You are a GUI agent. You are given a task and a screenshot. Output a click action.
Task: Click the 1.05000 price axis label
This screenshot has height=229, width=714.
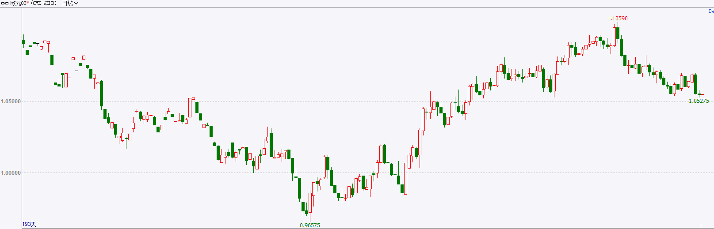click(x=11, y=101)
